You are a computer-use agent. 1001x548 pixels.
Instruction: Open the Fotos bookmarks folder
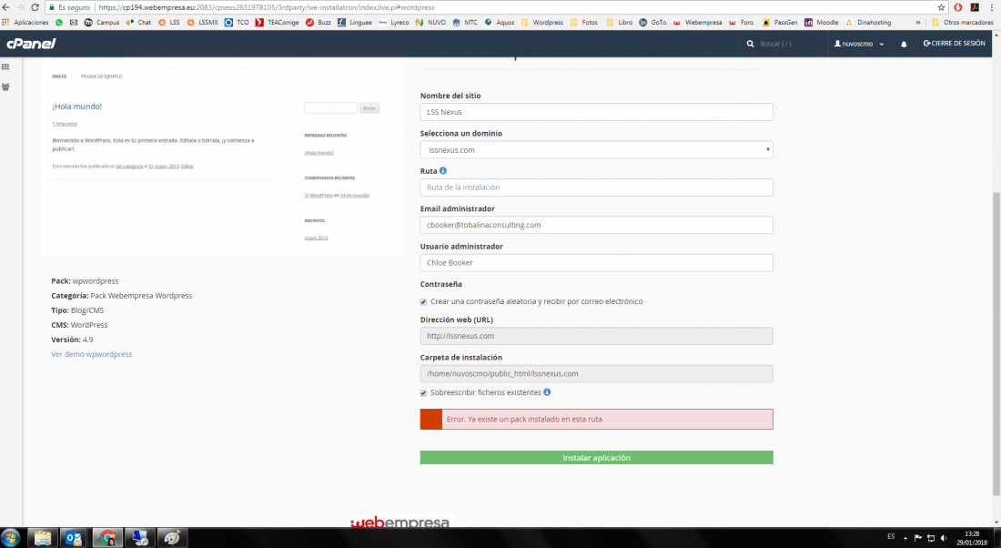tap(584, 23)
